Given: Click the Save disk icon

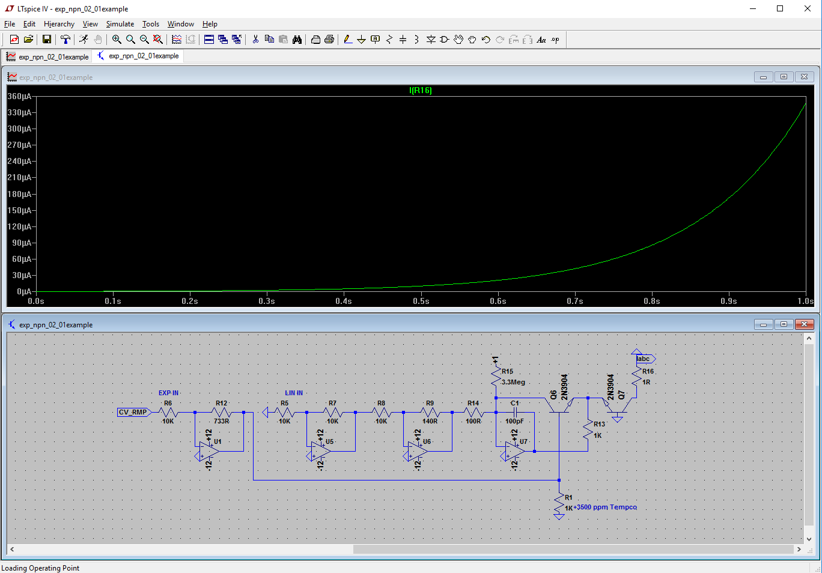Looking at the screenshot, I should [x=46, y=40].
